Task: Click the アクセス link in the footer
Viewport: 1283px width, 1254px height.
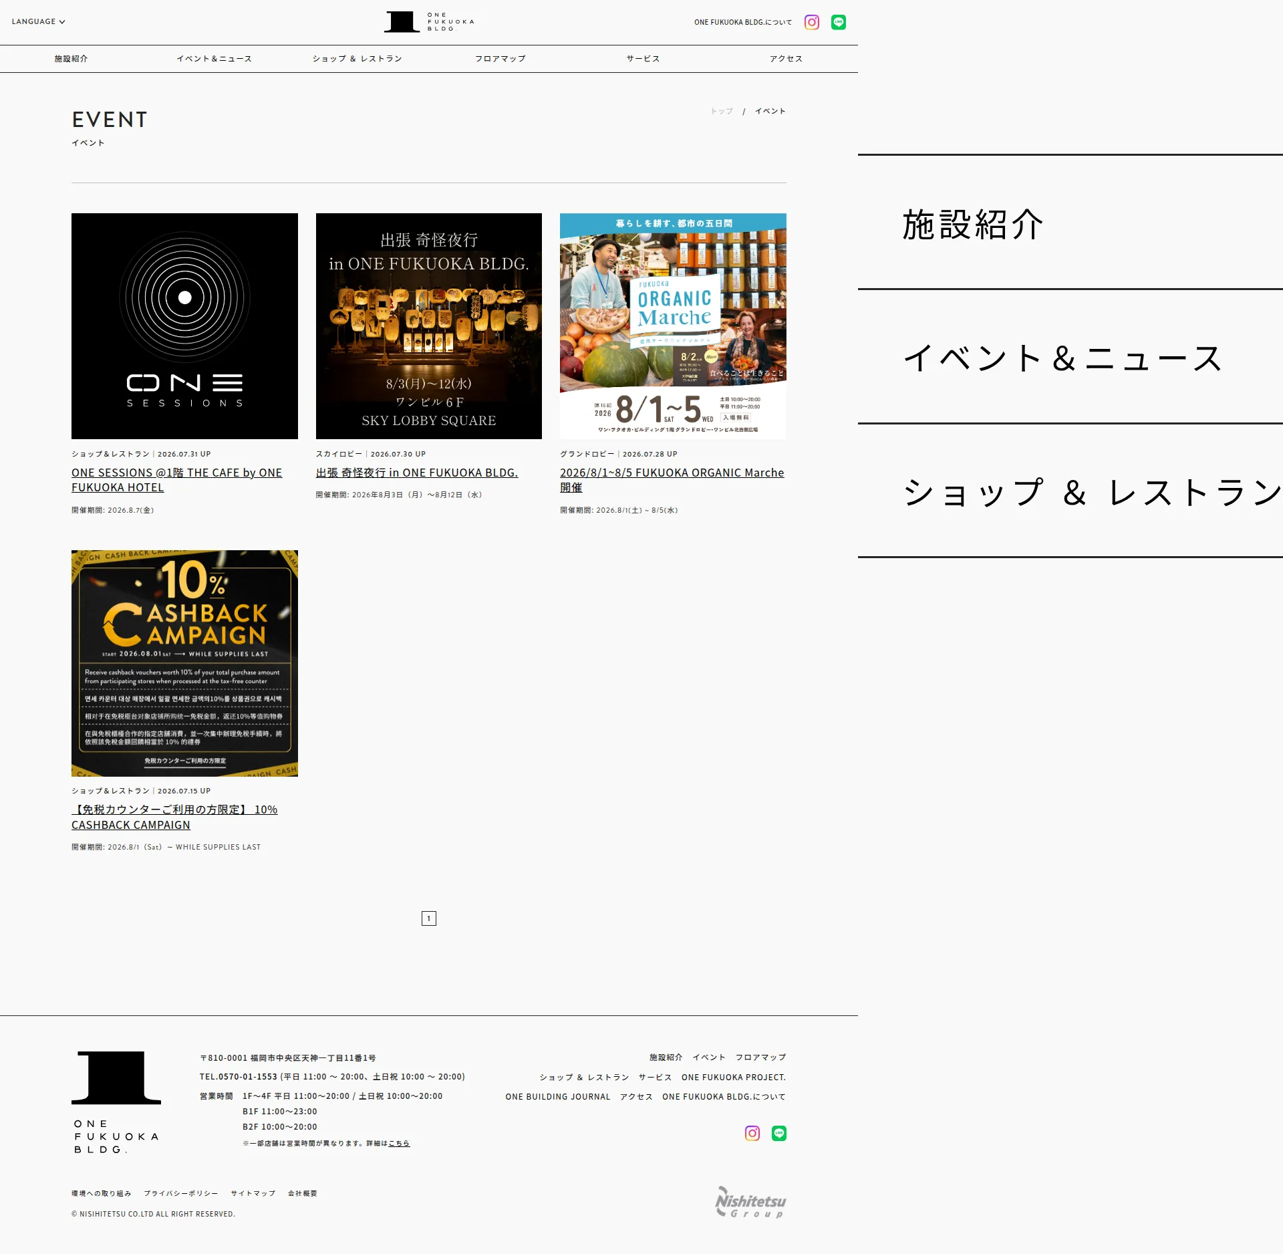Action: 637,1097
